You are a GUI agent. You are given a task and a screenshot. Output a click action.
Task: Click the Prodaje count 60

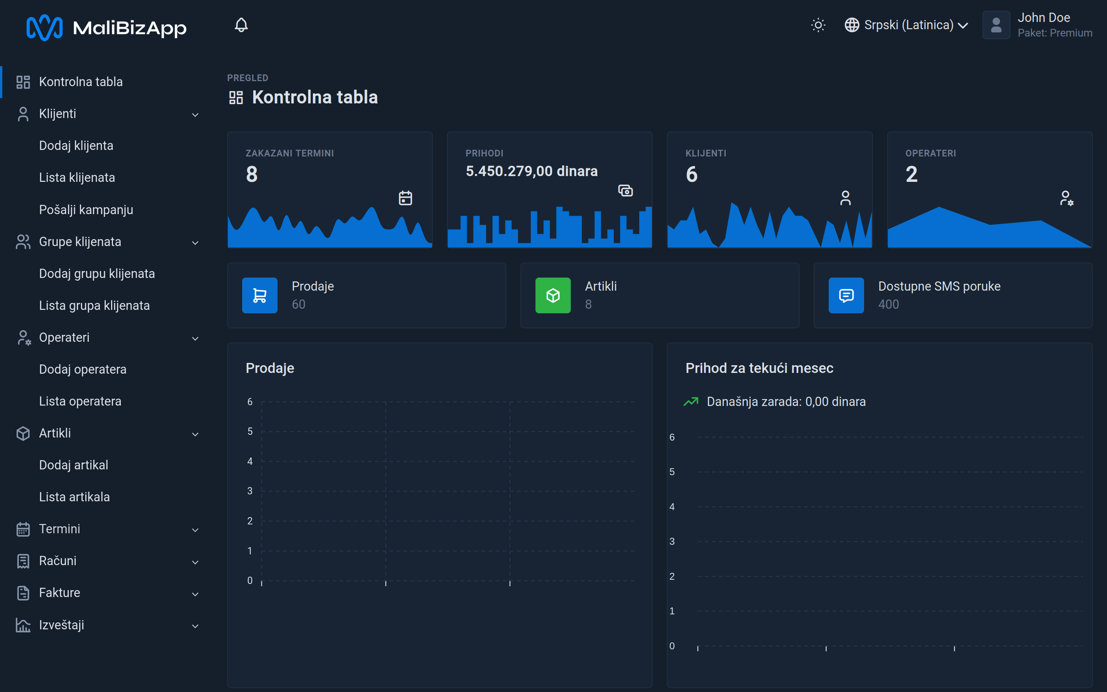click(x=299, y=304)
